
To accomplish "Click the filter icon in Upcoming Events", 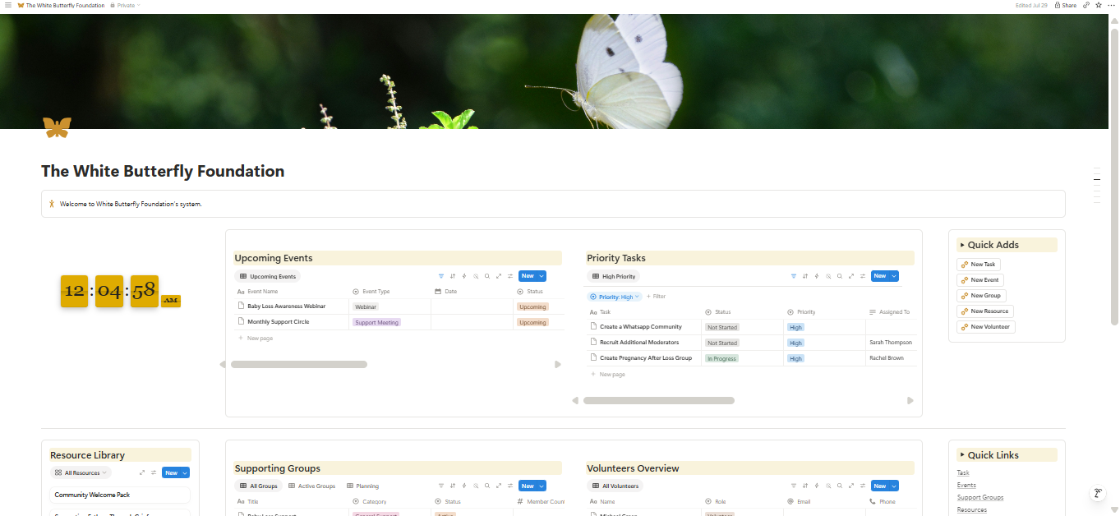I will (441, 276).
